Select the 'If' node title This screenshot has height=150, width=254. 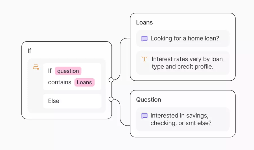29,51
